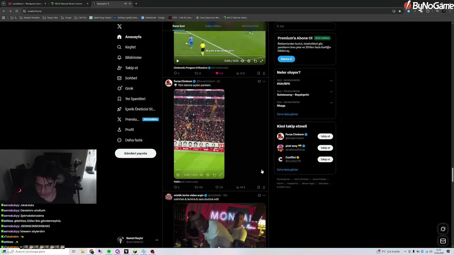Mute the Anasayfa / X browser tab audio
The width and height of the screenshot is (454, 255).
(x=126, y=4)
